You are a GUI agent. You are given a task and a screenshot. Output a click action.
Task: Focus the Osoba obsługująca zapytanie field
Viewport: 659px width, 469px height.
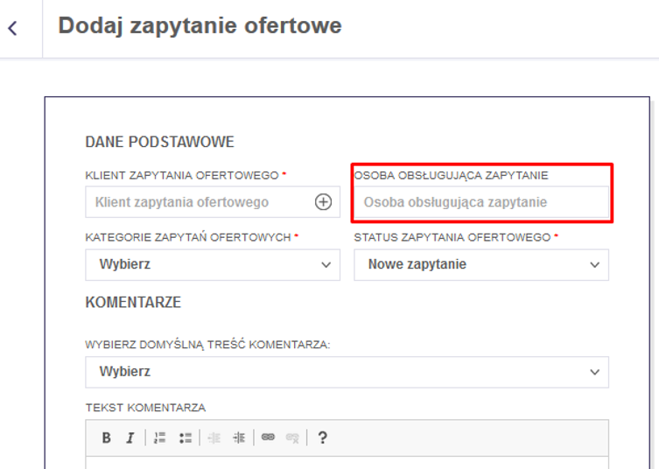pos(480,202)
